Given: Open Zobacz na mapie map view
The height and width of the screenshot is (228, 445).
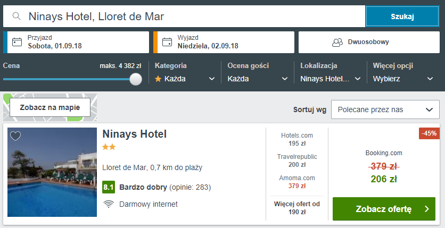Looking at the screenshot, I should click(x=50, y=107).
